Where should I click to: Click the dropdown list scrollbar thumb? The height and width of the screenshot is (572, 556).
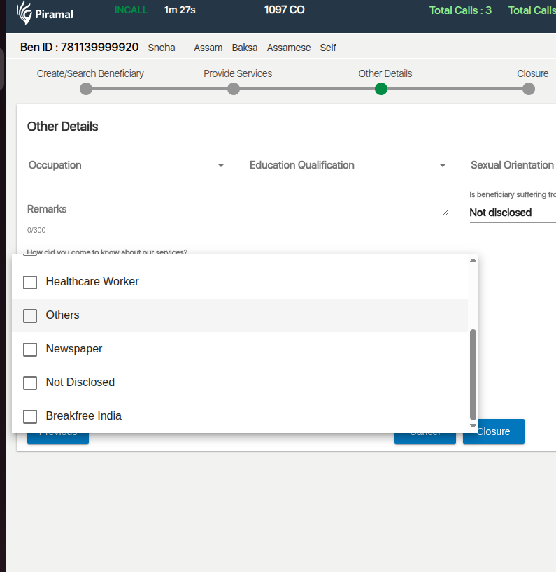pos(473,374)
